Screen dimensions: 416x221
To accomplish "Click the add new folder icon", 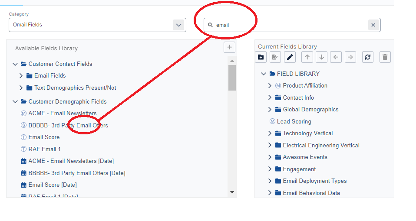I will (261, 57).
